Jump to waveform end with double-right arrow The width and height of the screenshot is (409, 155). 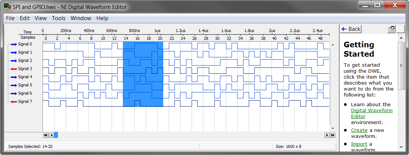point(332,135)
